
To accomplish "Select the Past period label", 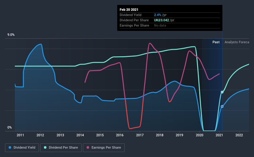I will [x=216, y=42].
